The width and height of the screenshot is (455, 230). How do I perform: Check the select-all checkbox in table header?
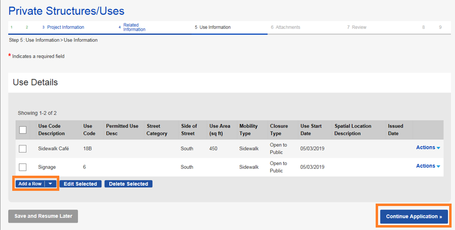[x=23, y=130]
